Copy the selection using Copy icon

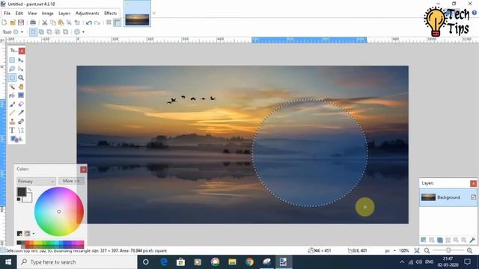pos(53,22)
